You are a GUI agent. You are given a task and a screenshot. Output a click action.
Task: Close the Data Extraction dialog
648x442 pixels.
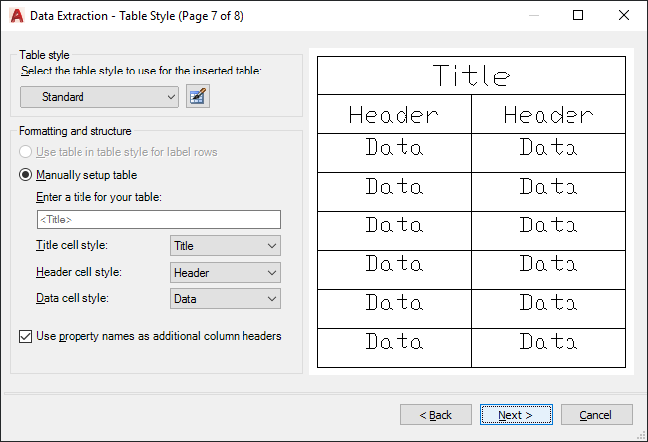(x=623, y=15)
